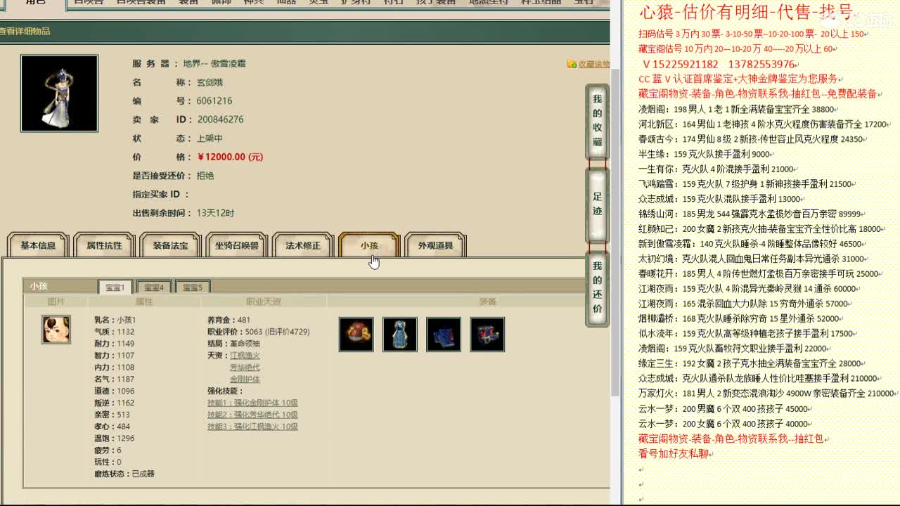Click the price ¥12000.00 (元)

pyautogui.click(x=230, y=157)
